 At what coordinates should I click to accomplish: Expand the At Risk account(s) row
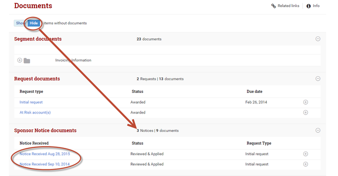coord(306,113)
